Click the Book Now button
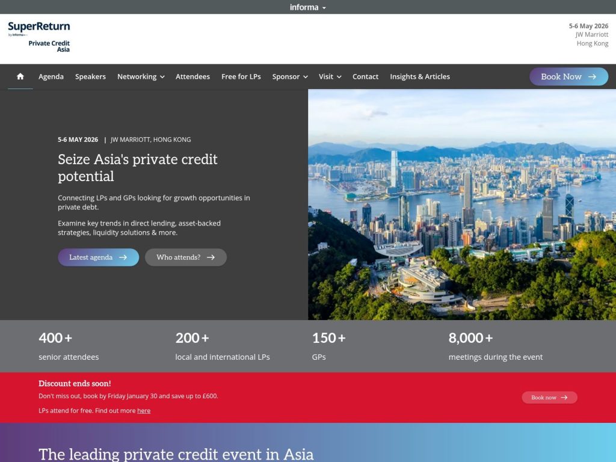Screen dimensions: 616x462 tap(568, 76)
